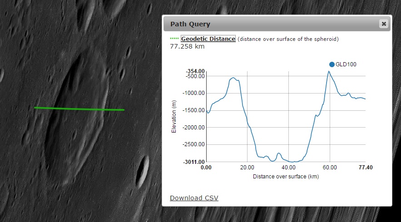Toggle the GLD100 blue legend marker
This screenshot has height=222, width=401.
pos(332,64)
